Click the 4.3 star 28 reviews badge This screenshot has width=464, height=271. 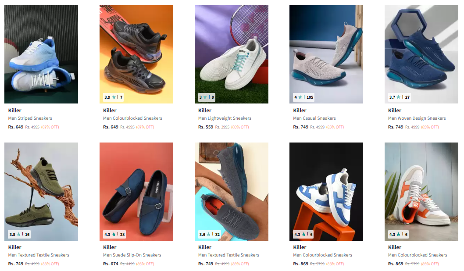[x=114, y=234]
